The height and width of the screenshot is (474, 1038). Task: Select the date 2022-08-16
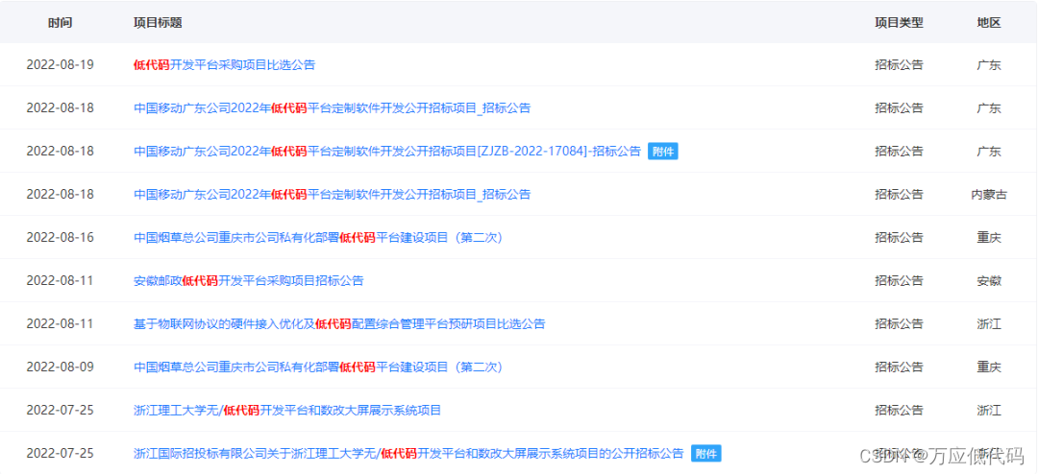pyautogui.click(x=61, y=237)
